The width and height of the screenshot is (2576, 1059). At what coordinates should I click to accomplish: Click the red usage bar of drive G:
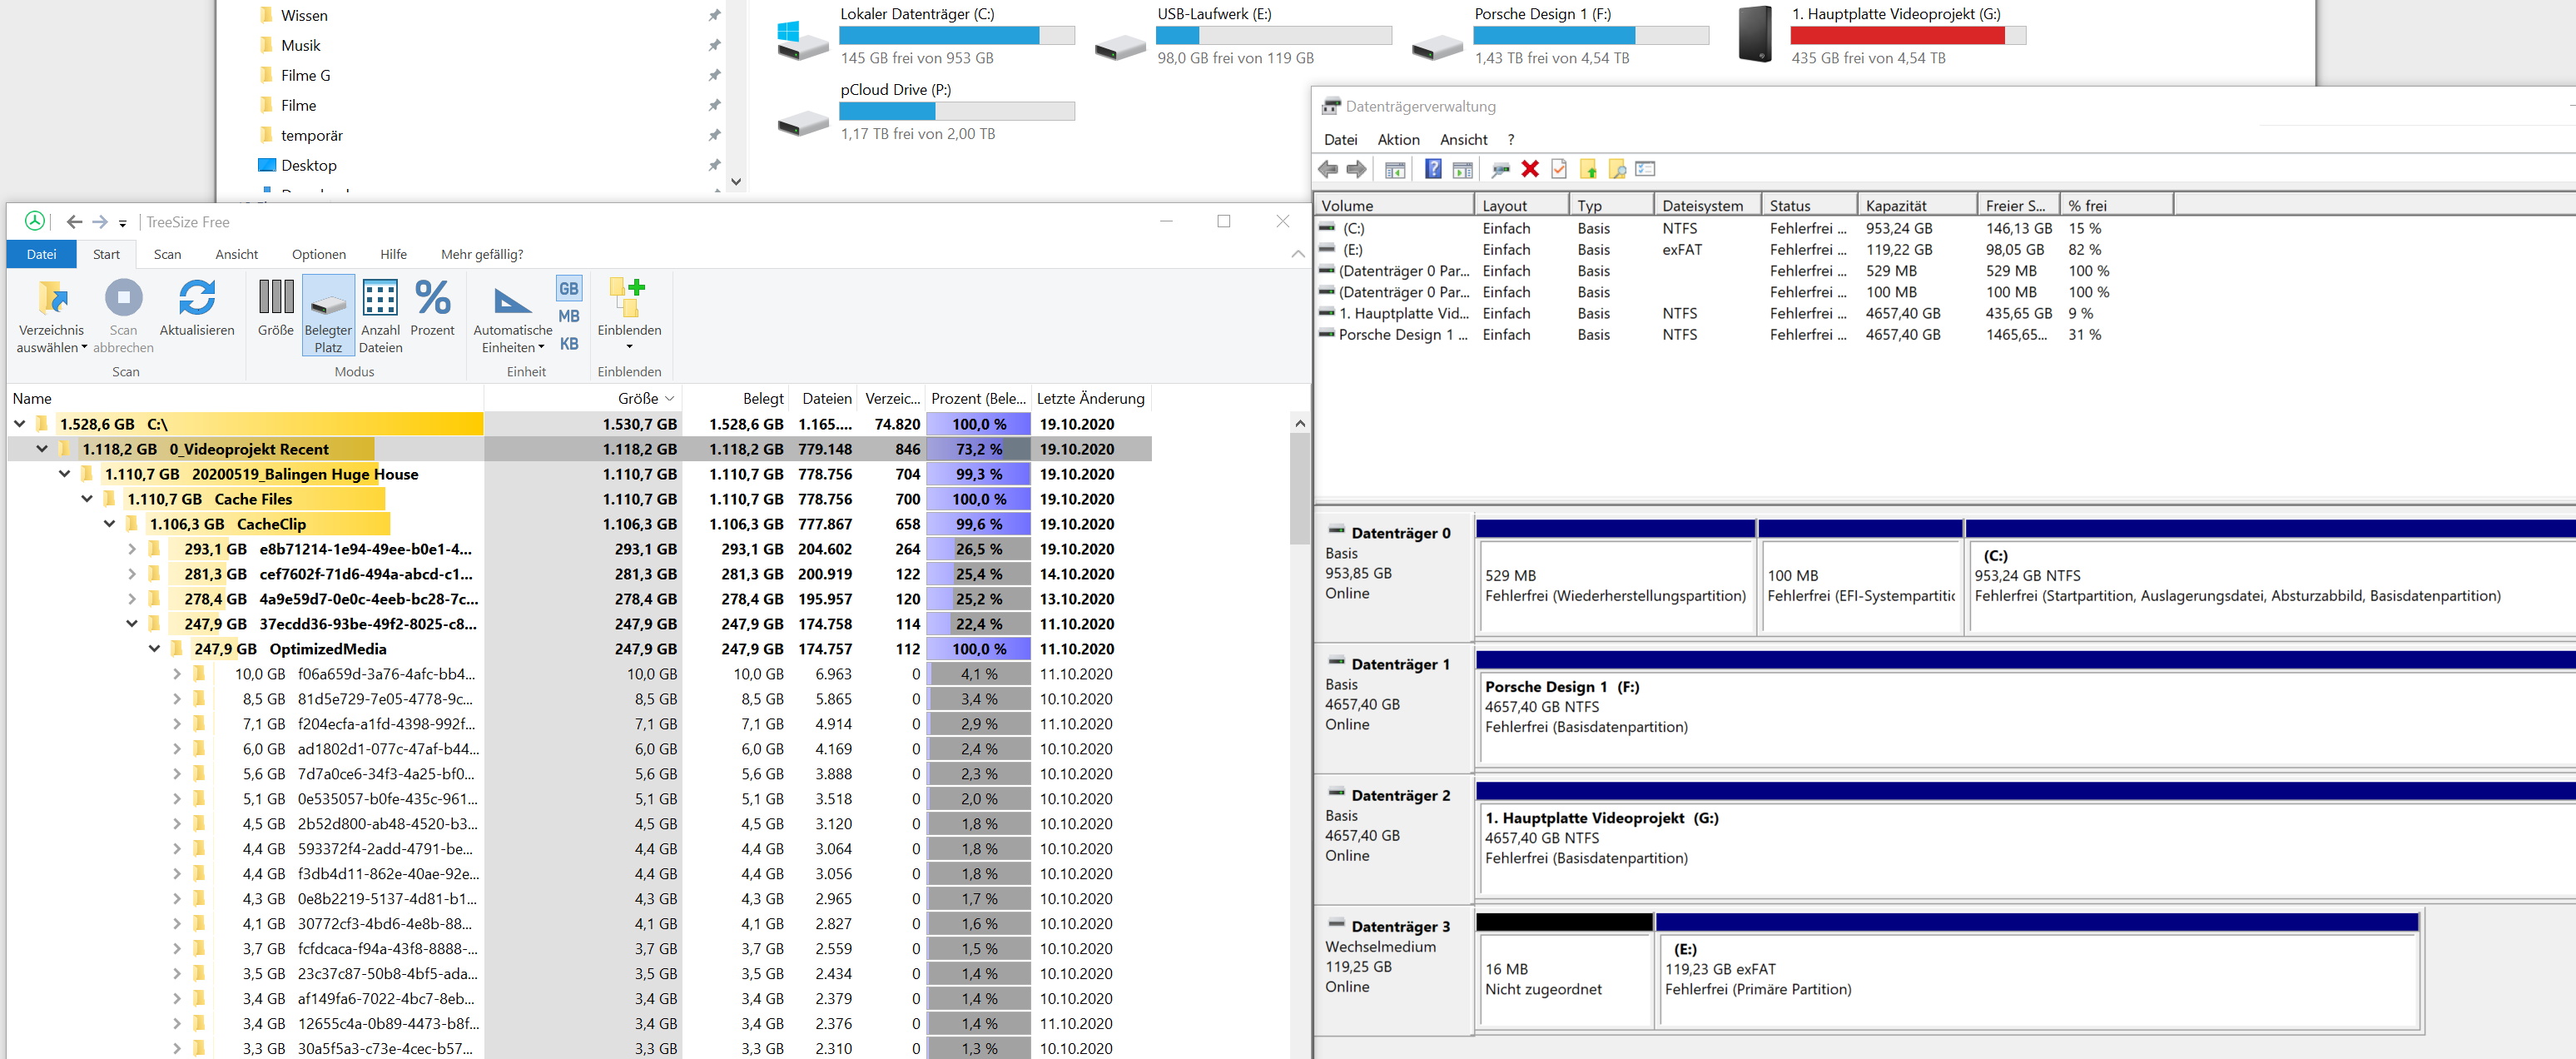pos(1896,36)
